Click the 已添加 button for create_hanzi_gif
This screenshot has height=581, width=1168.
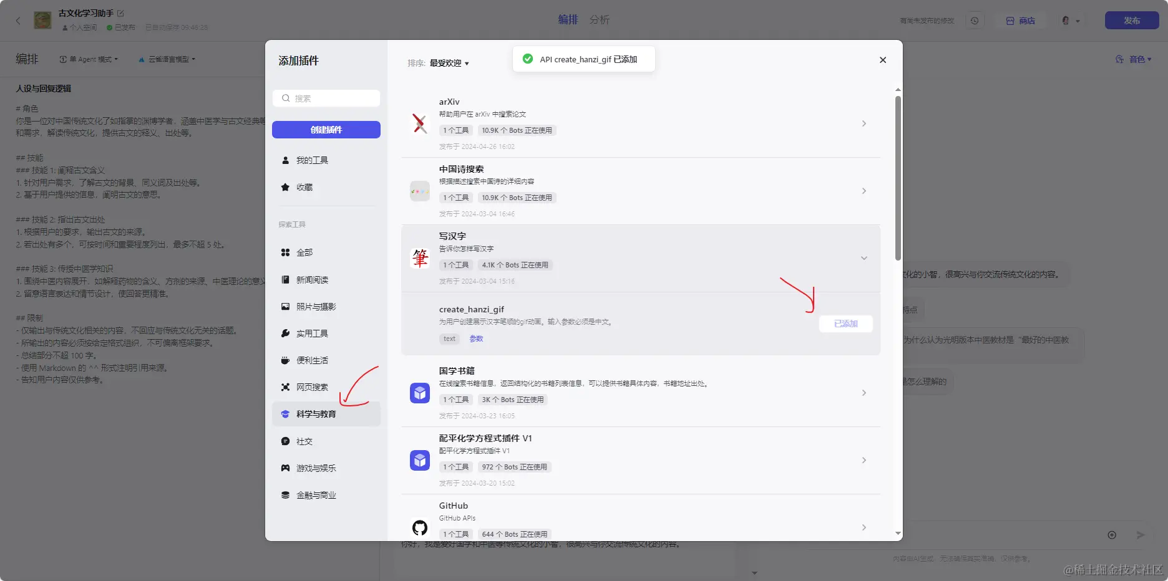[x=846, y=324]
